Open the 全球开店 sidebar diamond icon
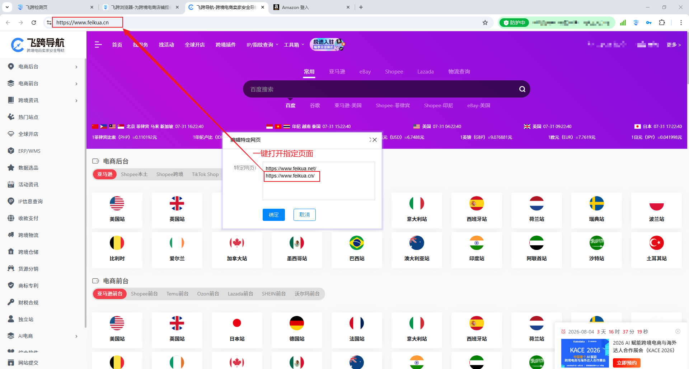Screen dimensions: 689x369 pos(11,134)
